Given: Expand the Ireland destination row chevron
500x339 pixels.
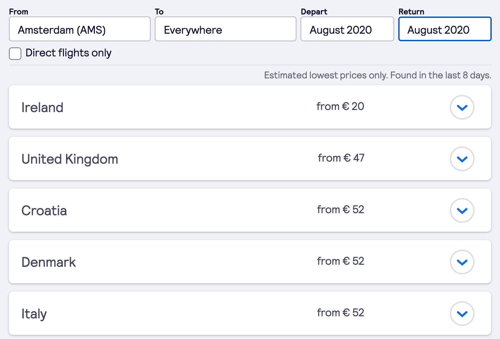Looking at the screenshot, I should (x=462, y=107).
